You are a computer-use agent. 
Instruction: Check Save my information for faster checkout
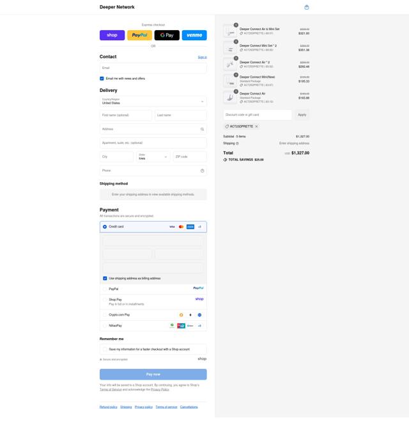click(105, 350)
